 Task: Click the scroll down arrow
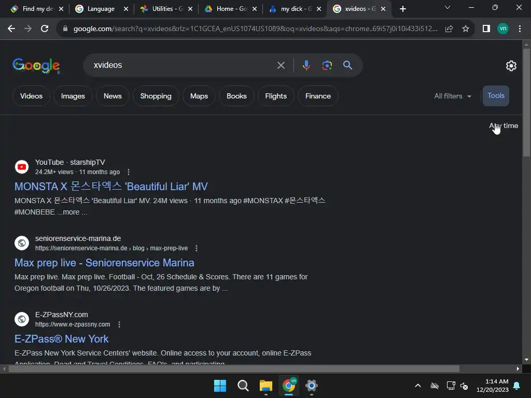(x=526, y=360)
